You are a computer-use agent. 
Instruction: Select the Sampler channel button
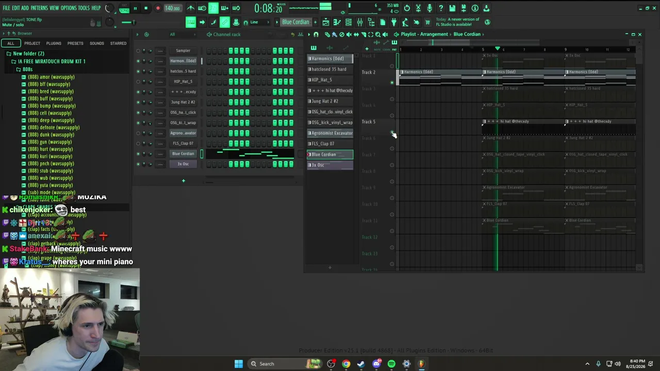pyautogui.click(x=183, y=50)
